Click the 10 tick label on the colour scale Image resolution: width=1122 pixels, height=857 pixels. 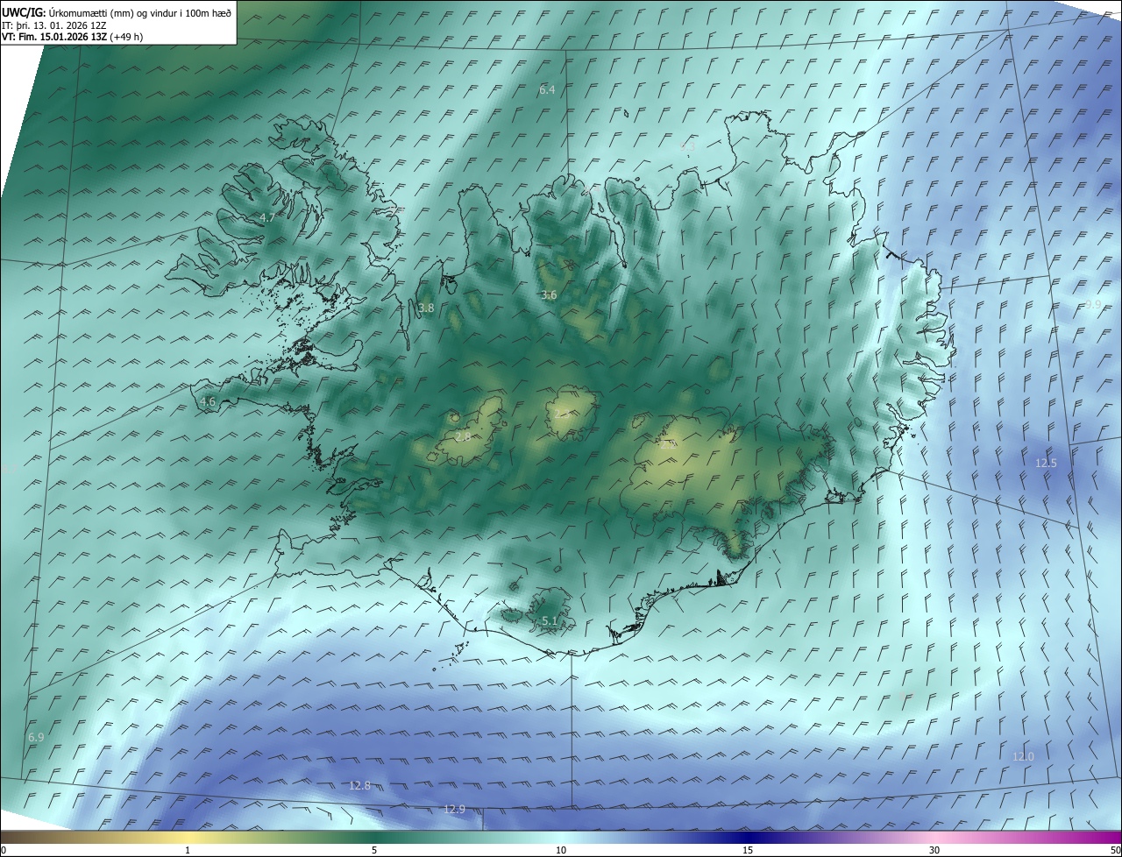[x=561, y=850]
